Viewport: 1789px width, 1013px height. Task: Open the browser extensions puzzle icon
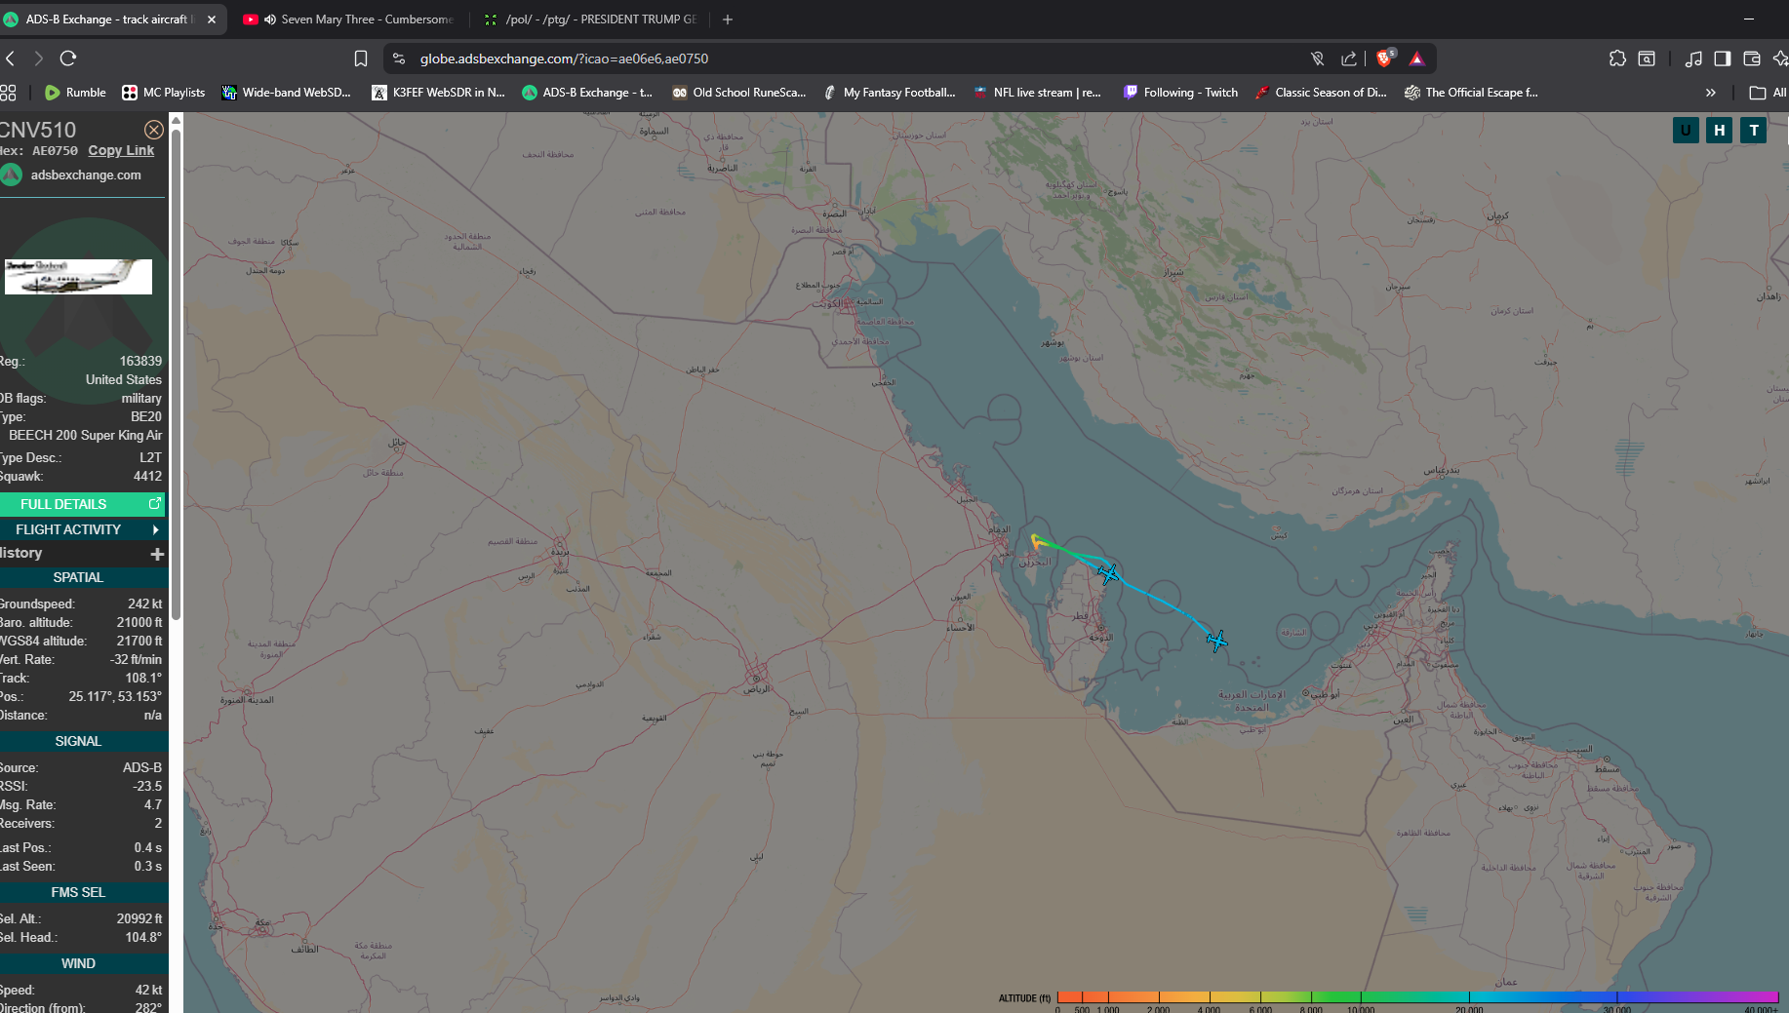(1617, 58)
